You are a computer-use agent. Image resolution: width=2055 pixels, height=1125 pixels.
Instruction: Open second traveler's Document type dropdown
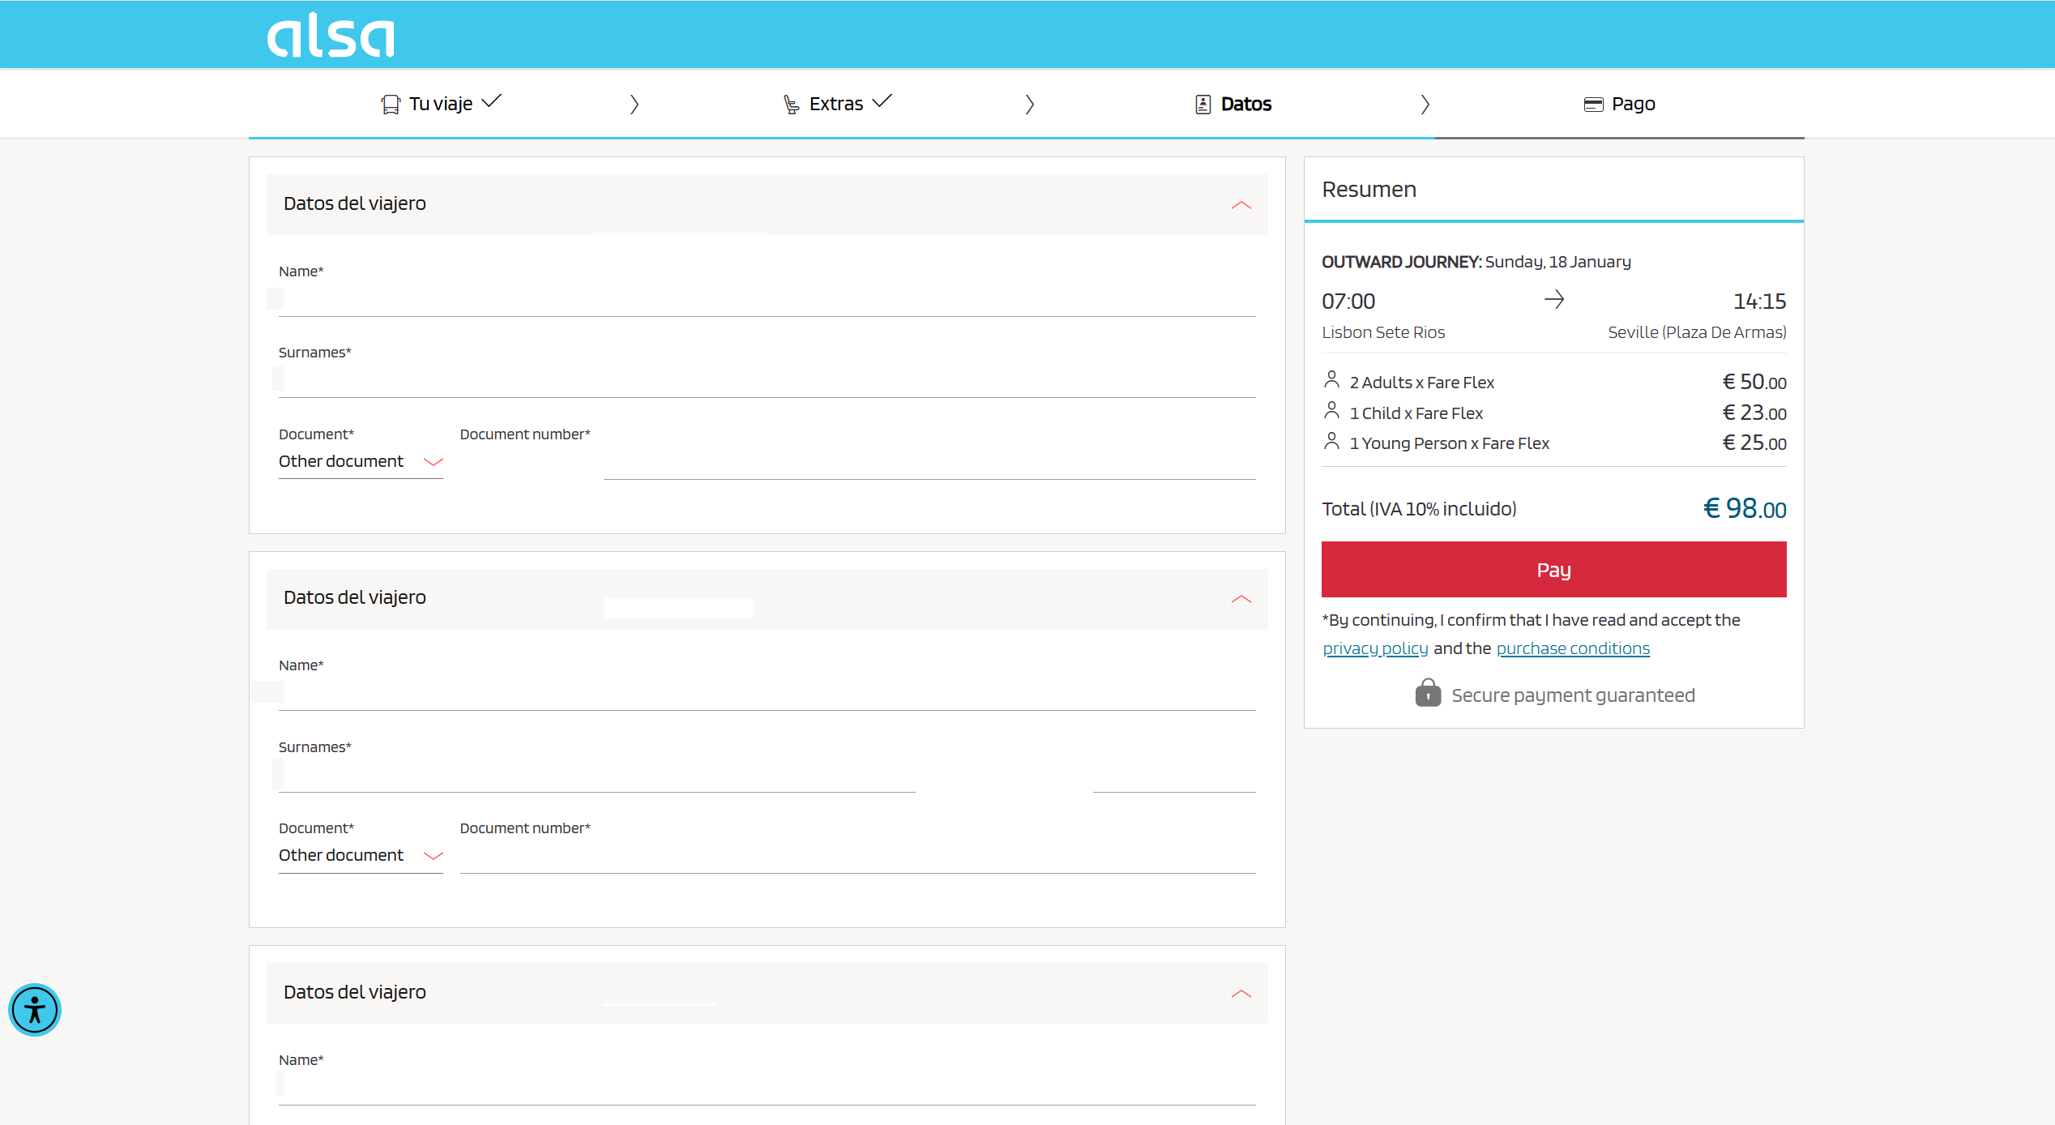click(361, 855)
